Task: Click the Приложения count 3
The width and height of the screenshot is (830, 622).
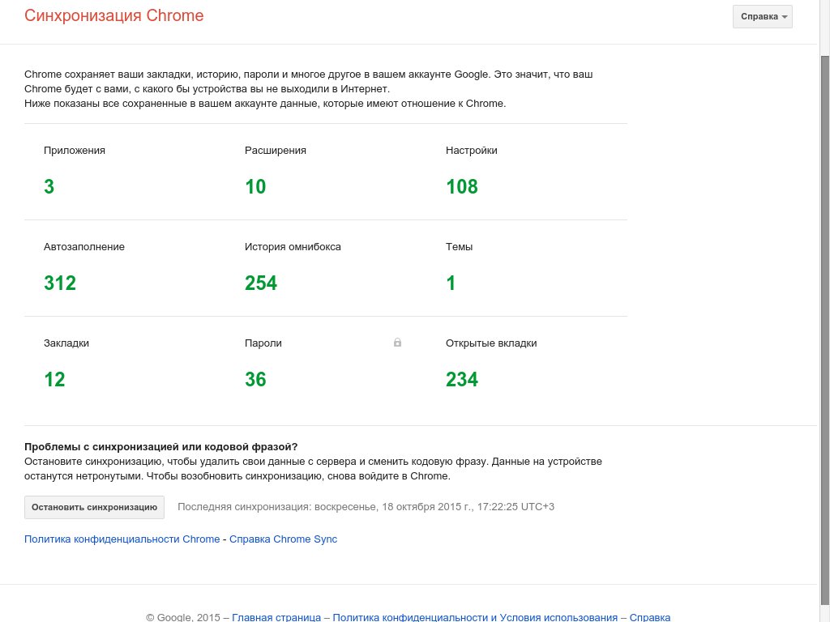Action: pyautogui.click(x=49, y=186)
